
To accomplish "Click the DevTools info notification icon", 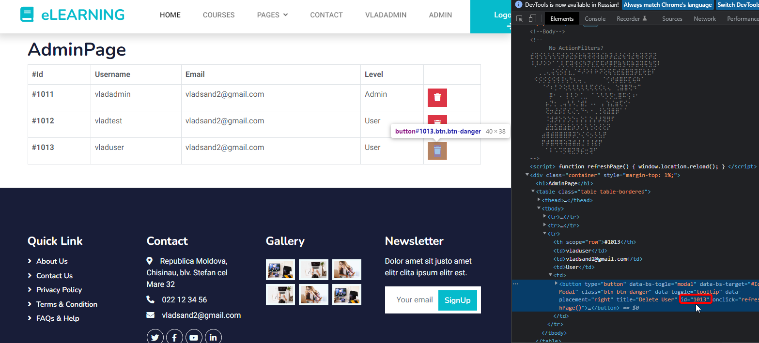I will click(519, 5).
